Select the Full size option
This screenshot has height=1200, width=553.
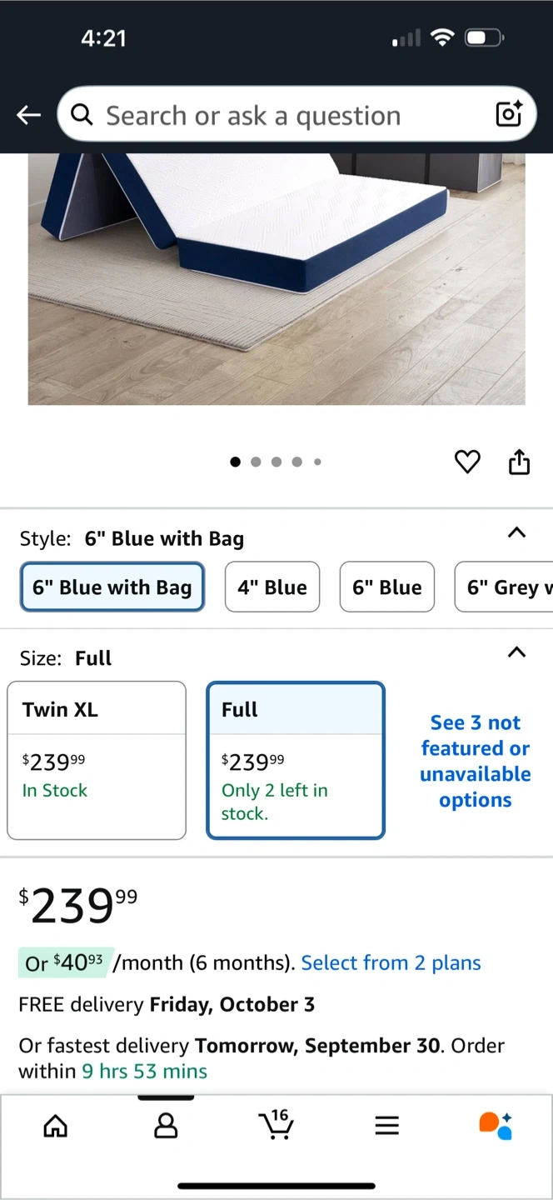click(x=296, y=760)
